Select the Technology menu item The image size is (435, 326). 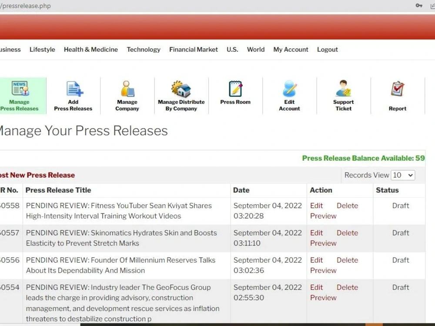coord(144,50)
